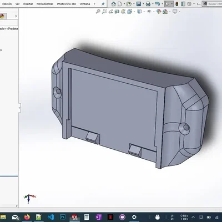Toggle Hide/Show Items eye icon

tap(149, 12)
